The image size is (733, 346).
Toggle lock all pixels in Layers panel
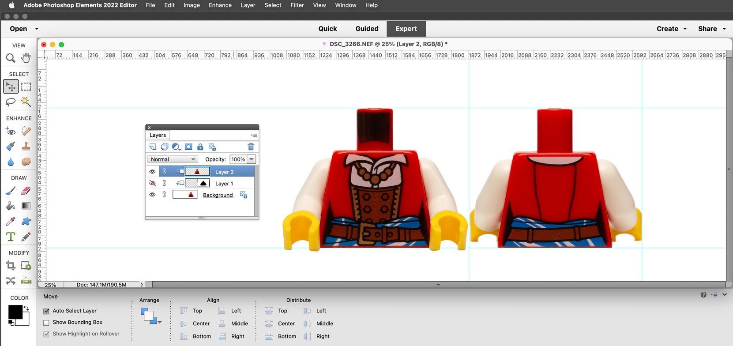(200, 147)
